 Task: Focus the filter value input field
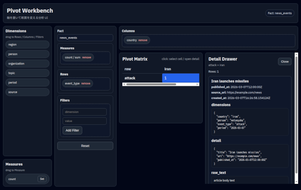tap(85, 121)
